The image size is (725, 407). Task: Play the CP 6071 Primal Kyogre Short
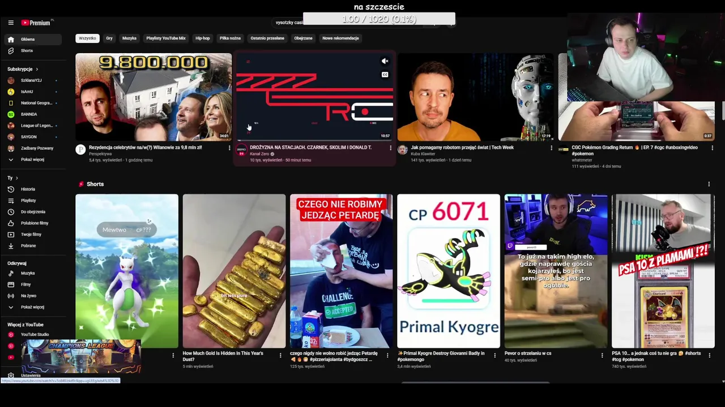point(449,271)
